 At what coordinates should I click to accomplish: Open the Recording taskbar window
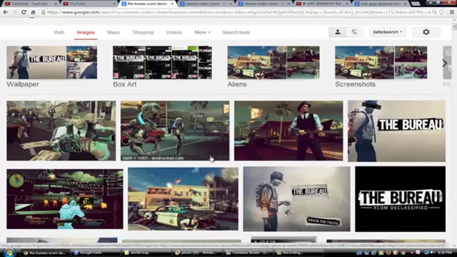pyautogui.click(x=300, y=253)
